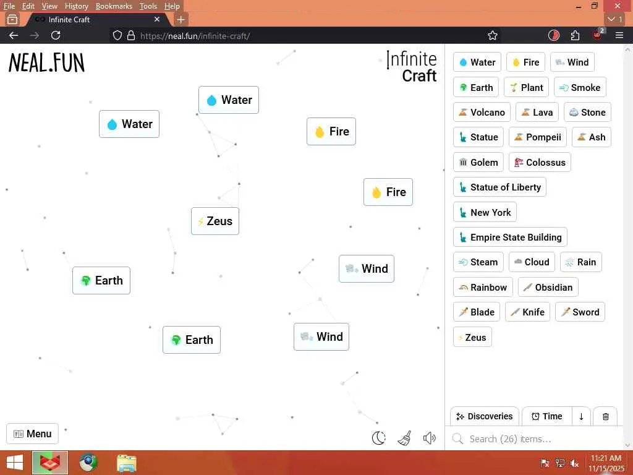Select the Pompeii element

[538, 137]
